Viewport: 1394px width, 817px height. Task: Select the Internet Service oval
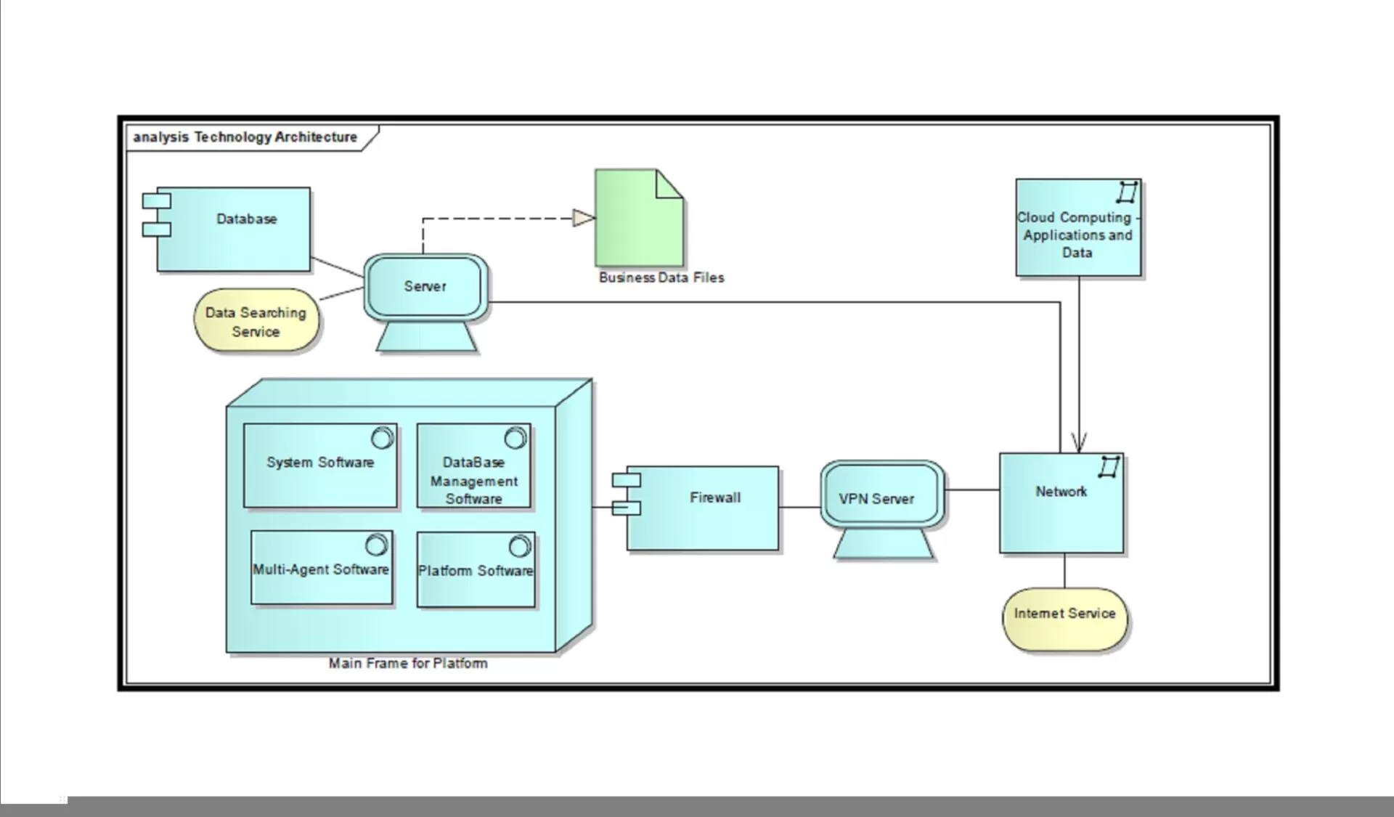[1064, 619]
